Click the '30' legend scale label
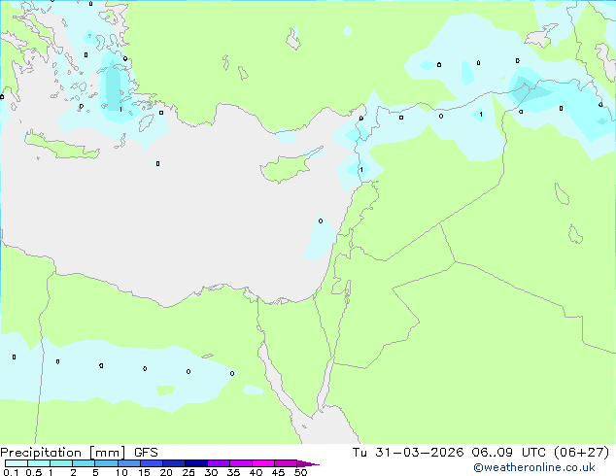The height and width of the screenshot is (476, 616). point(211,472)
